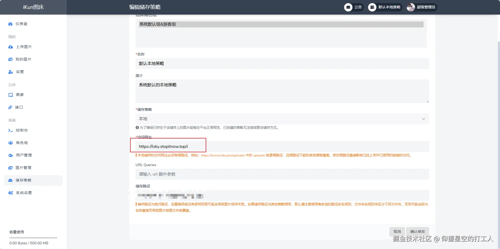Open 图片管理 page
This screenshot has width=500, height=249.
coord(33,168)
